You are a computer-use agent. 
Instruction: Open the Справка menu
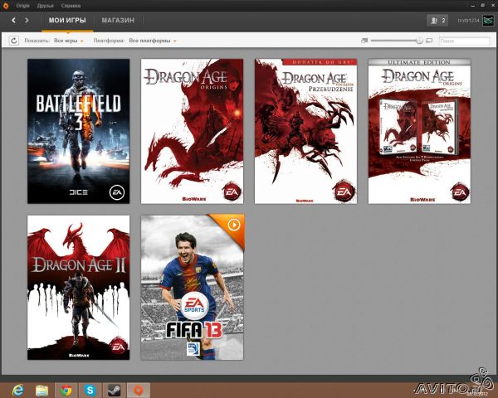coord(71,6)
